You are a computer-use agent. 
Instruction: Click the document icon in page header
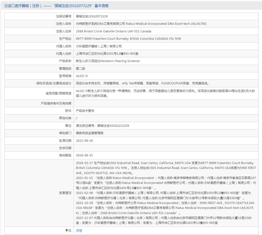tap(6, 6)
